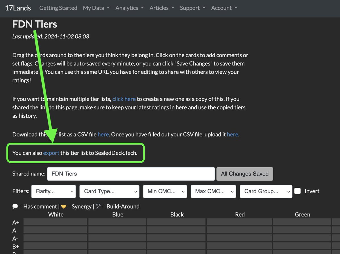Select Getting Started in the navigation bar
The image size is (340, 254).
point(58,8)
